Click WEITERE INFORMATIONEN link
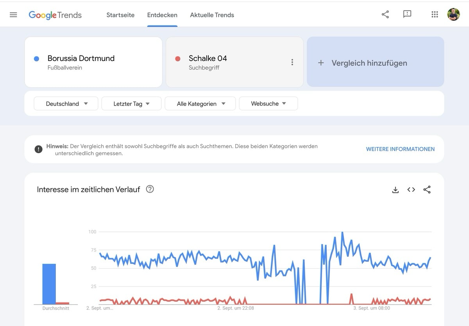Viewport: 469px width, 326px height. [x=400, y=149]
